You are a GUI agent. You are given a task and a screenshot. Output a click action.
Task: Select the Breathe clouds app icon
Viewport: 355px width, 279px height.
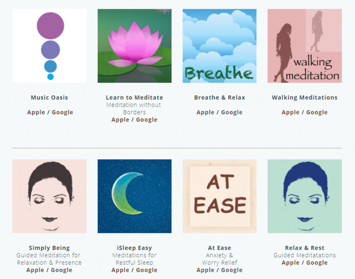(219, 46)
